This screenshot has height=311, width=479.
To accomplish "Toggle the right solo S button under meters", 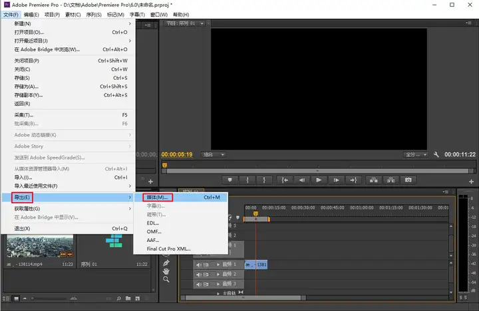I will coord(466,297).
